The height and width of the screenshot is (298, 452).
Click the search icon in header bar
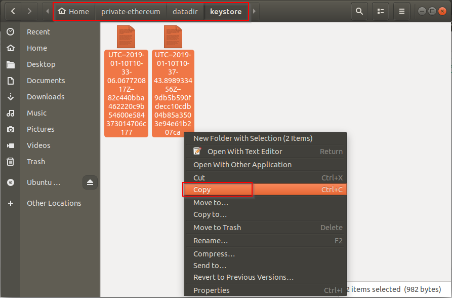[x=359, y=11]
